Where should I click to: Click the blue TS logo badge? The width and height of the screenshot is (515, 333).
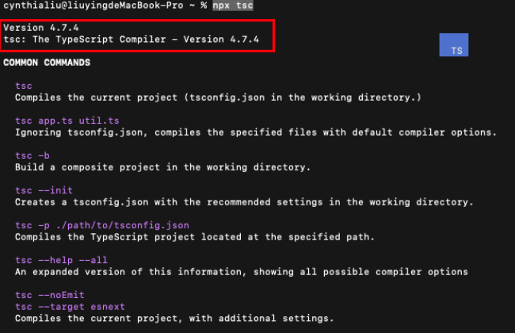point(454,46)
